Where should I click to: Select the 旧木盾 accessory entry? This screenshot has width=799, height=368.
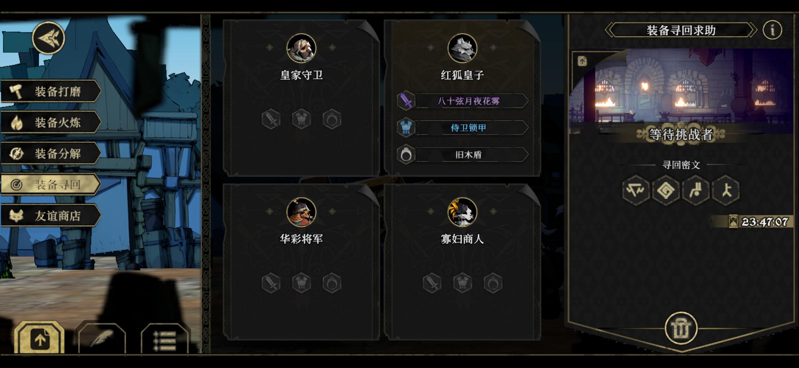pyautogui.click(x=463, y=155)
